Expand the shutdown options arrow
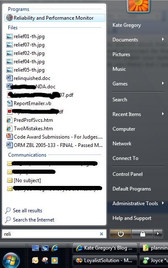168x268 pixels. (158, 234)
